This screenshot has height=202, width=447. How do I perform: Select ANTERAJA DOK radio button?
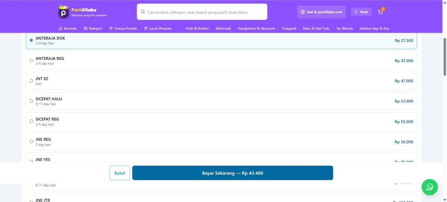[31, 40]
